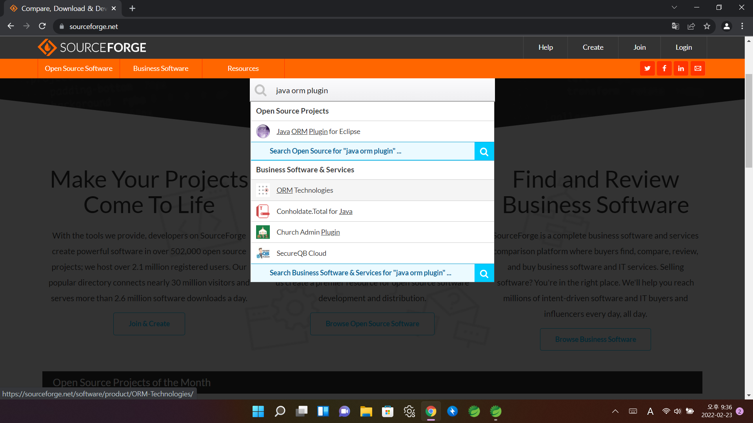Expand the tab search chevron

pos(674,7)
